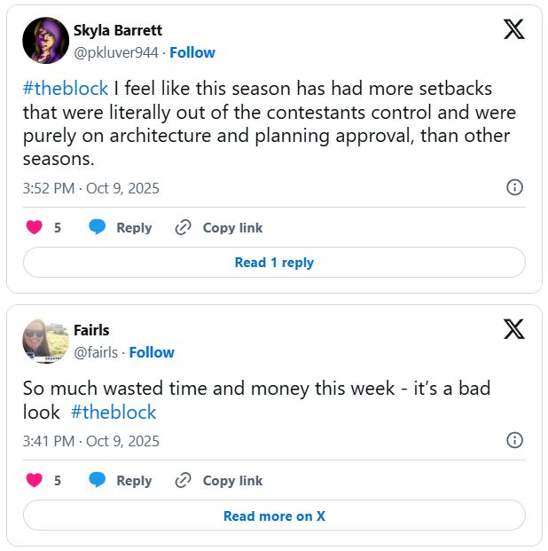Open Skyla Barrett's profile picture
The height and width of the screenshot is (551, 548).
tap(46, 41)
